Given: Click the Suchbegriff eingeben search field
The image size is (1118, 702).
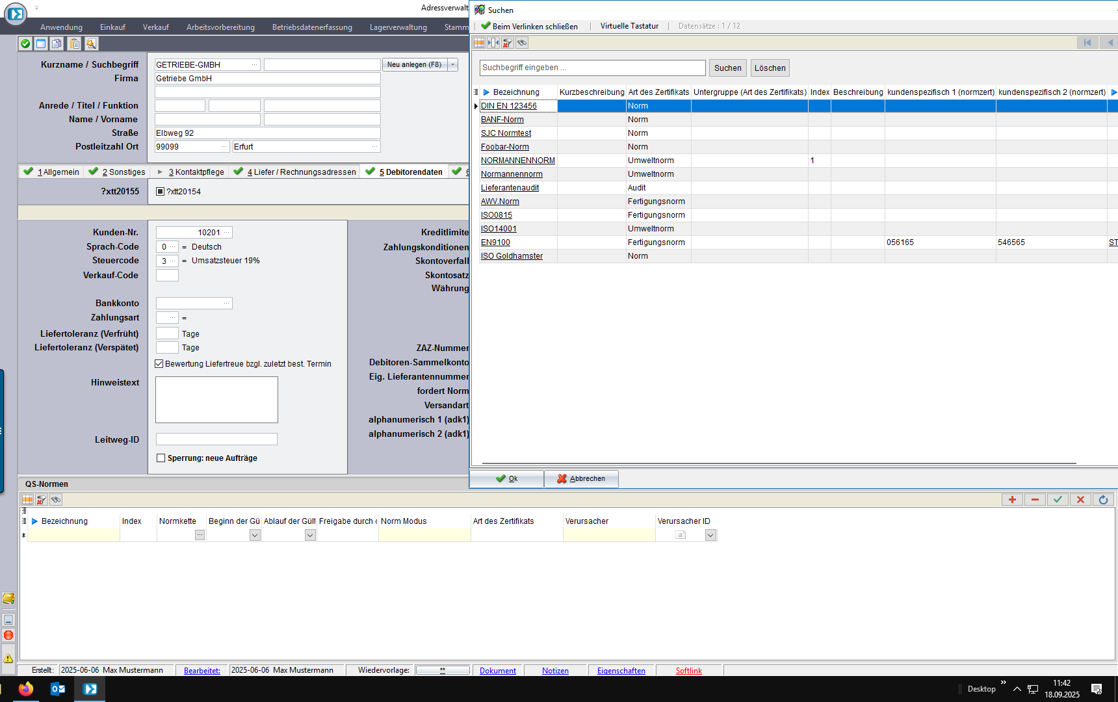Looking at the screenshot, I should click(x=592, y=68).
